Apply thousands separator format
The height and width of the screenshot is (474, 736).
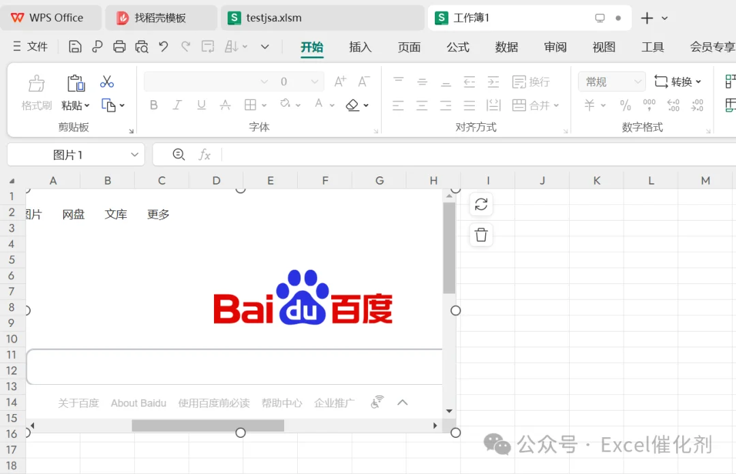649,105
